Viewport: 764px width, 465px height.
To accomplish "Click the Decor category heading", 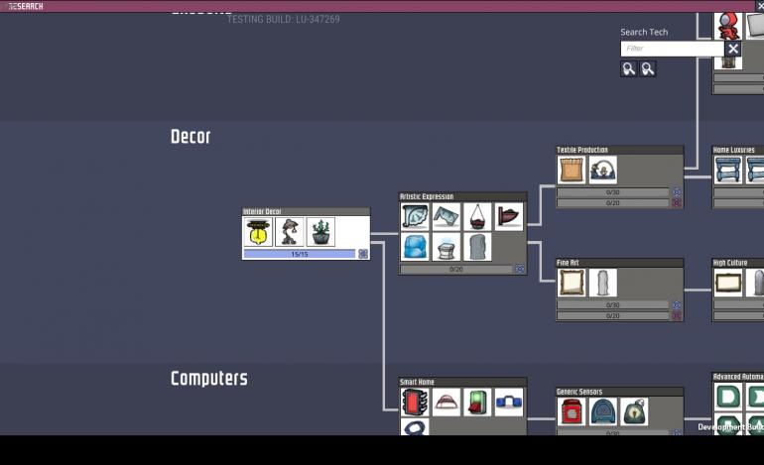I will (x=191, y=137).
